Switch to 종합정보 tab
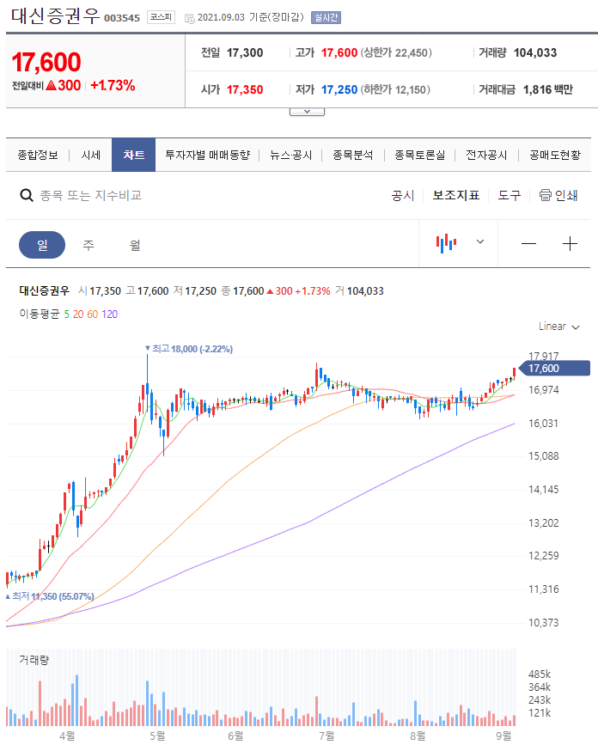 pos(38,155)
